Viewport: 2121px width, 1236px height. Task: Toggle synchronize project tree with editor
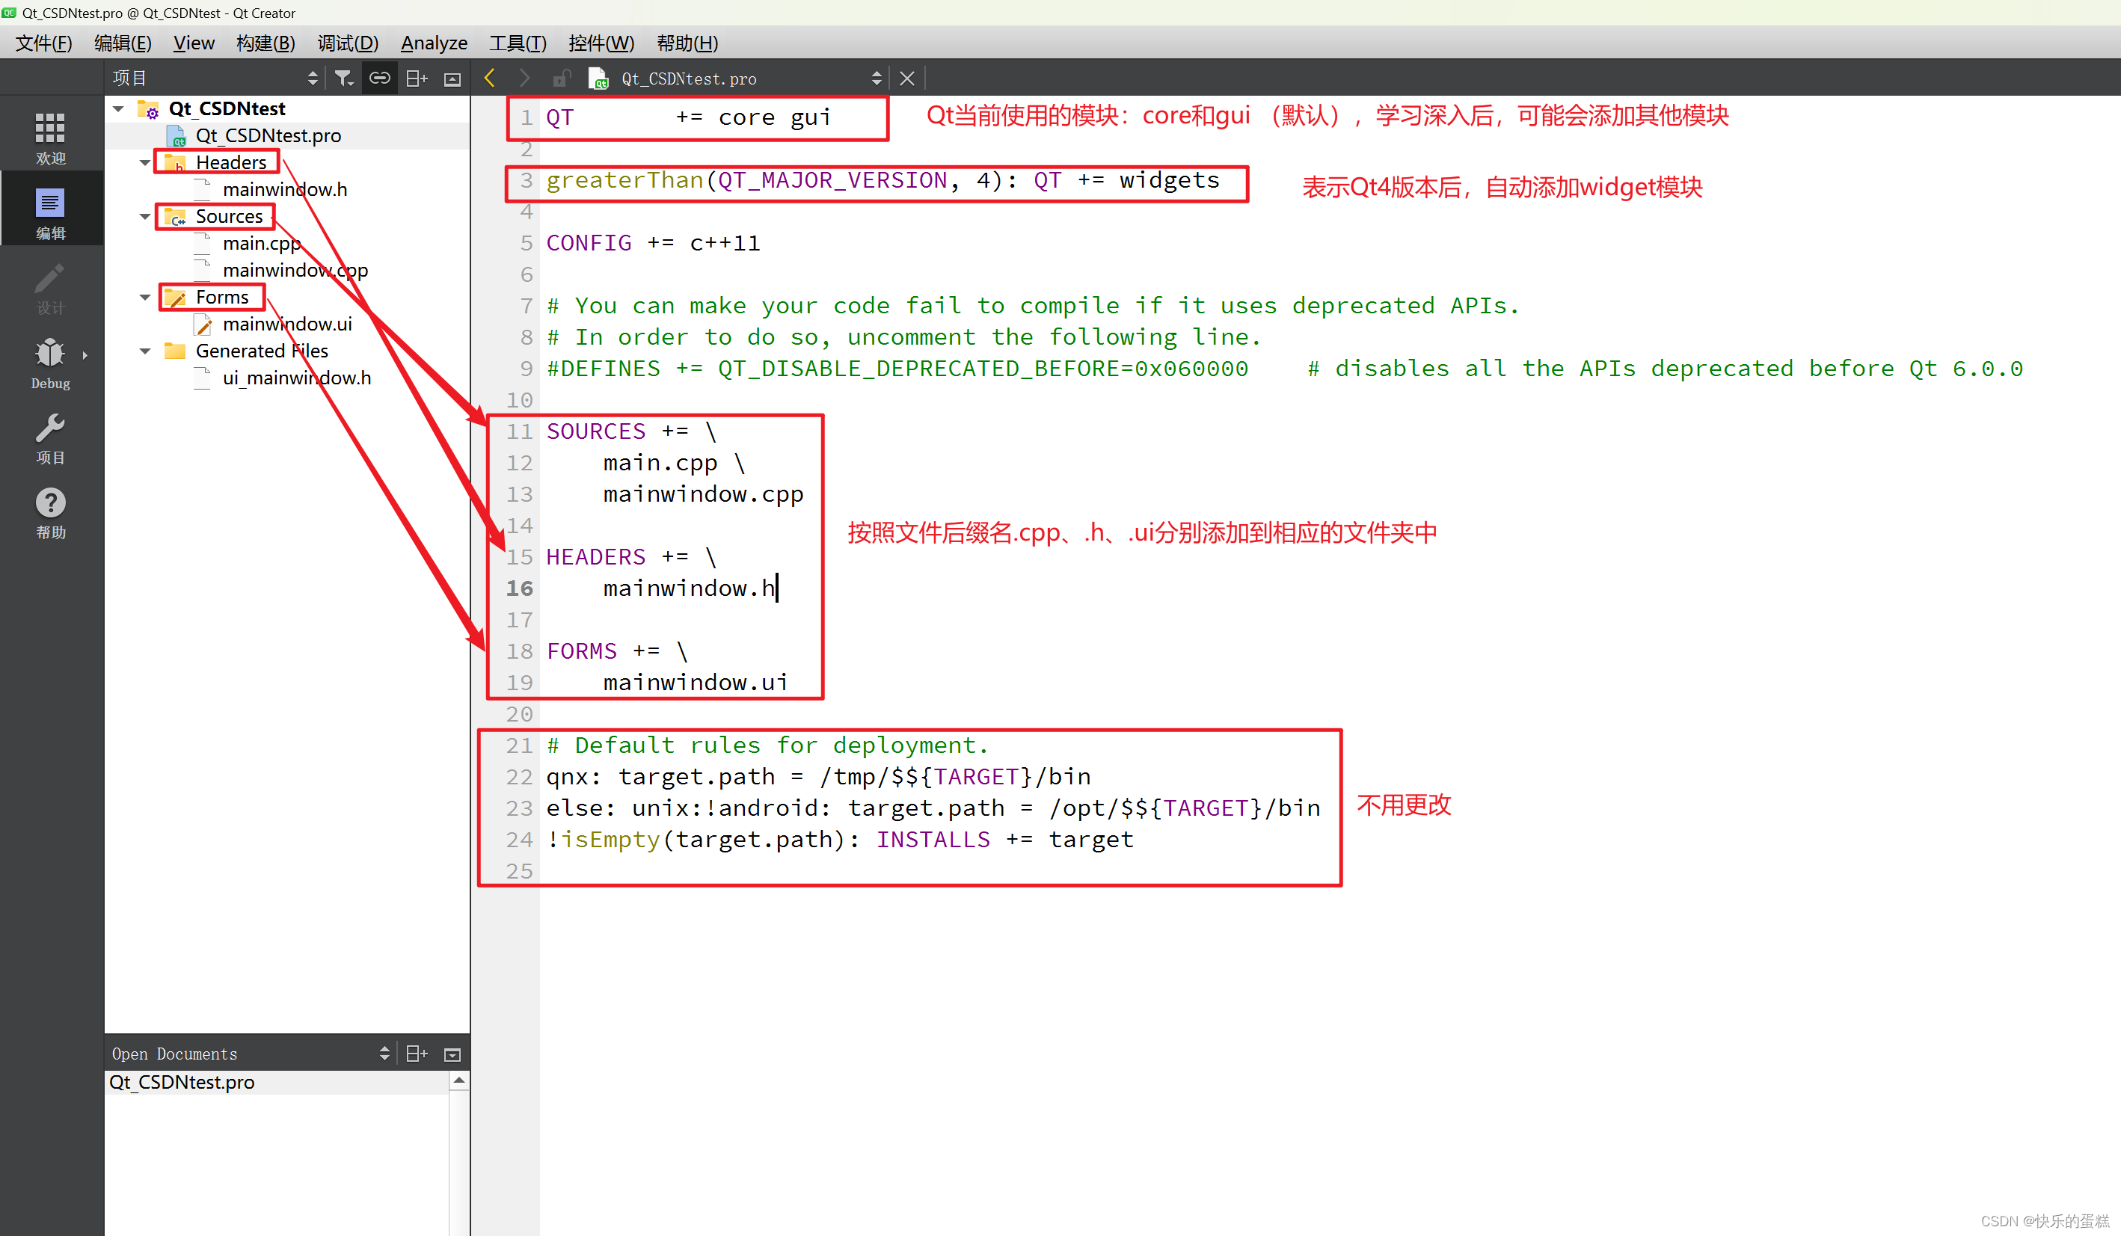(x=380, y=78)
